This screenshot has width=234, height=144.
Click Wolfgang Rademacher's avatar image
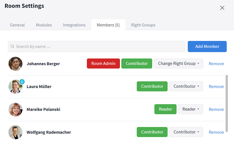click(x=15, y=132)
